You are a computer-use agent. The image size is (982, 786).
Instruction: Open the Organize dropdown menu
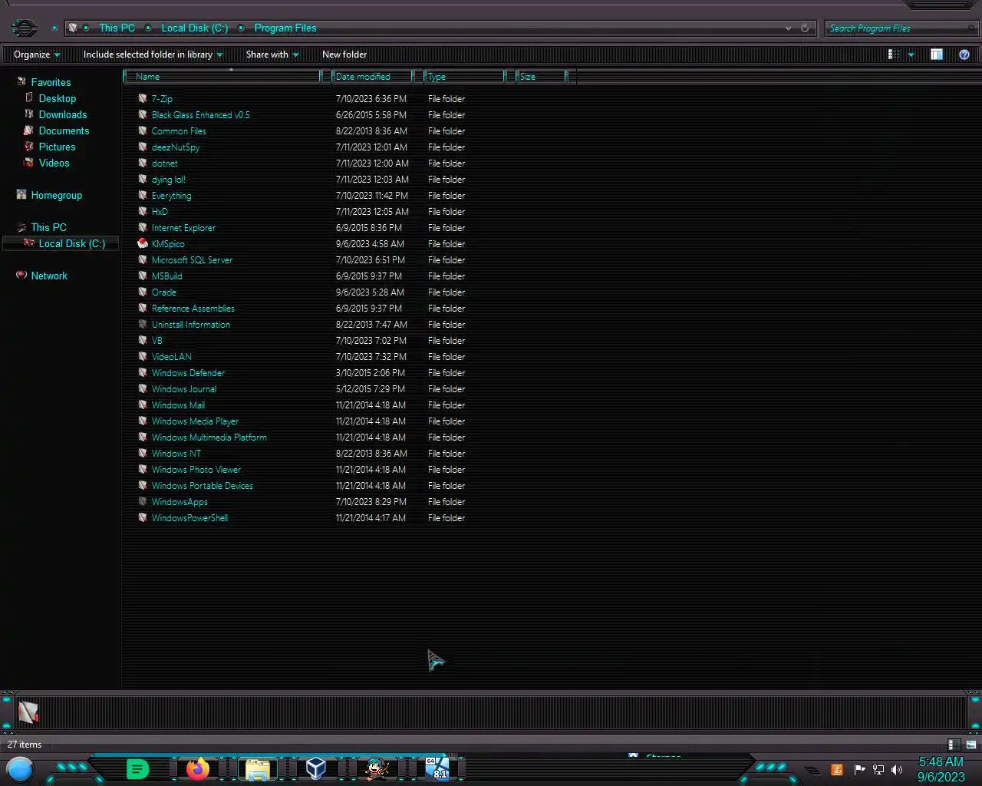point(37,54)
